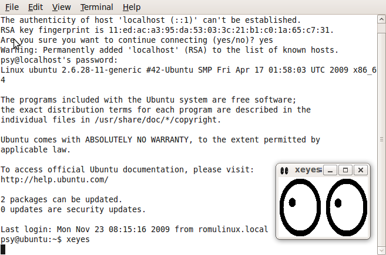Click the left eye in xeyes
Screen dimensions: 386x255
tap(300, 208)
